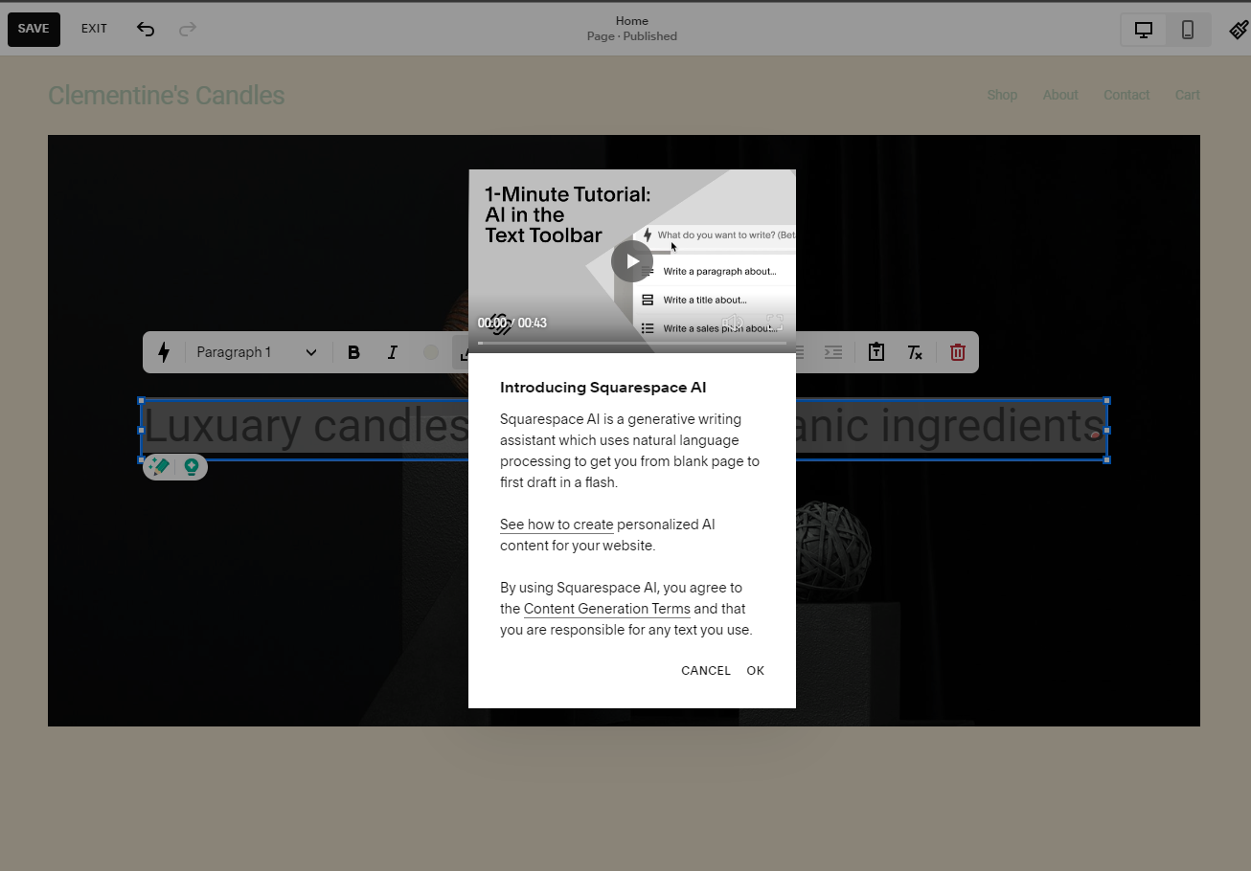Redo the last change
Image resolution: width=1251 pixels, height=871 pixels.
click(x=188, y=30)
